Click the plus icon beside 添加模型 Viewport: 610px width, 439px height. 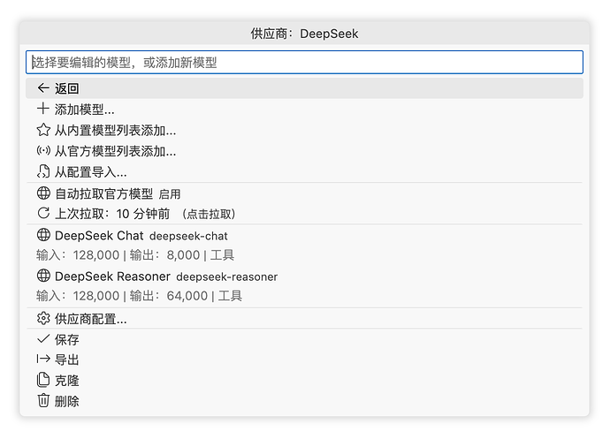click(43, 109)
